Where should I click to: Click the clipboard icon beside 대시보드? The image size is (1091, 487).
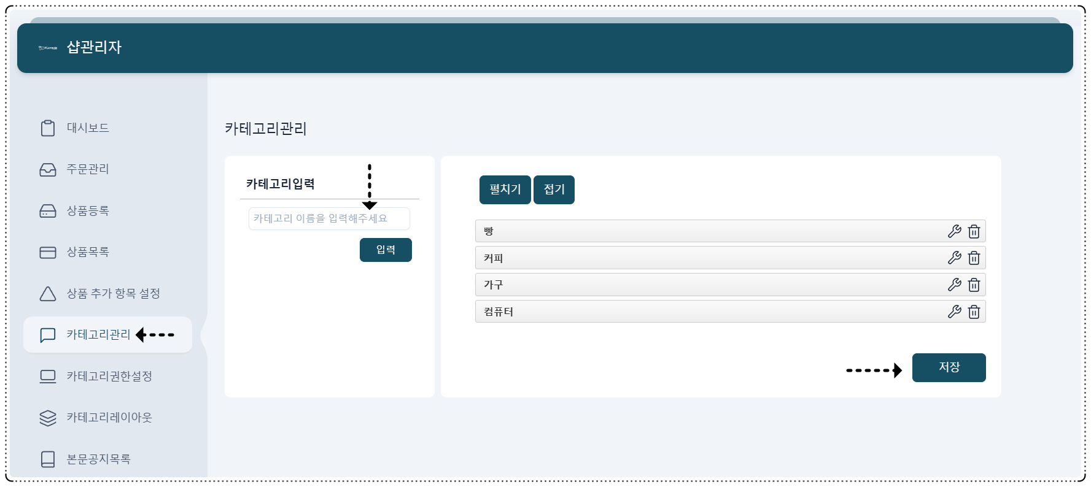click(48, 128)
